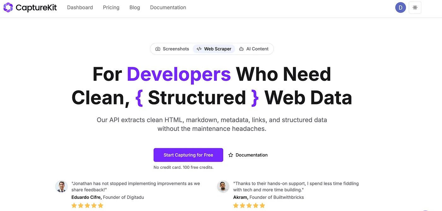The image size is (442, 211).
Task: Go to the Pricing page
Action: coord(111,7)
